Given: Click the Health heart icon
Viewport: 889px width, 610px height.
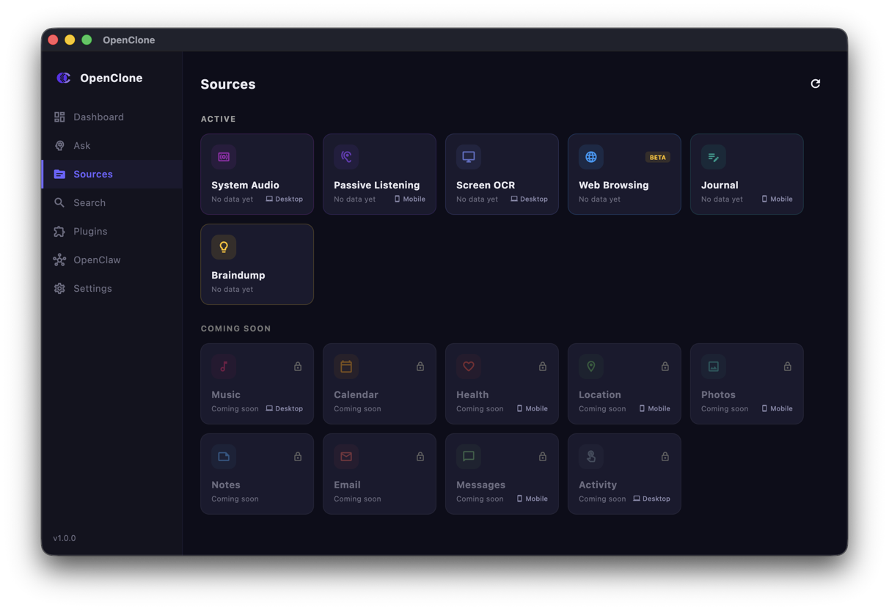Looking at the screenshot, I should click(468, 366).
